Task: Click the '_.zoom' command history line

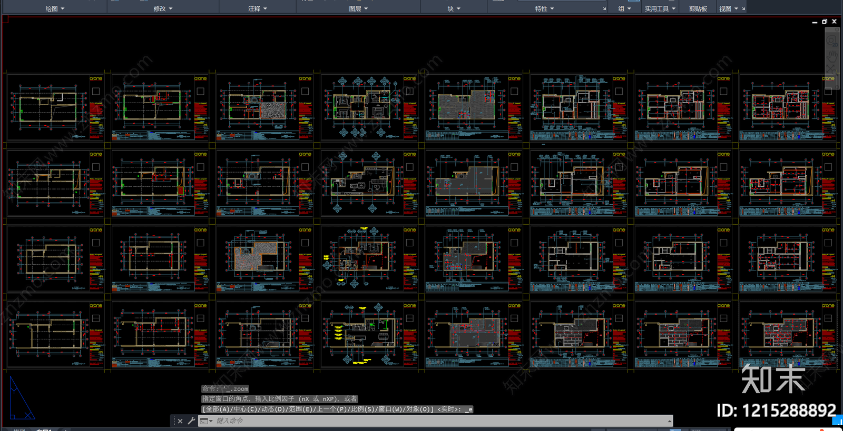Action: point(225,389)
